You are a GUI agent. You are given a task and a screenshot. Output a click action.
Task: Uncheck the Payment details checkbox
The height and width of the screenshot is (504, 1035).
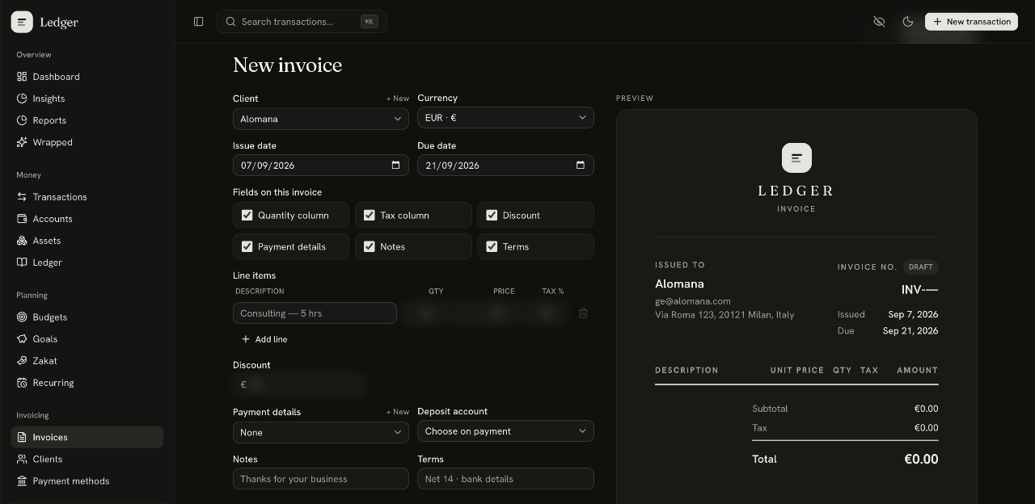247,246
